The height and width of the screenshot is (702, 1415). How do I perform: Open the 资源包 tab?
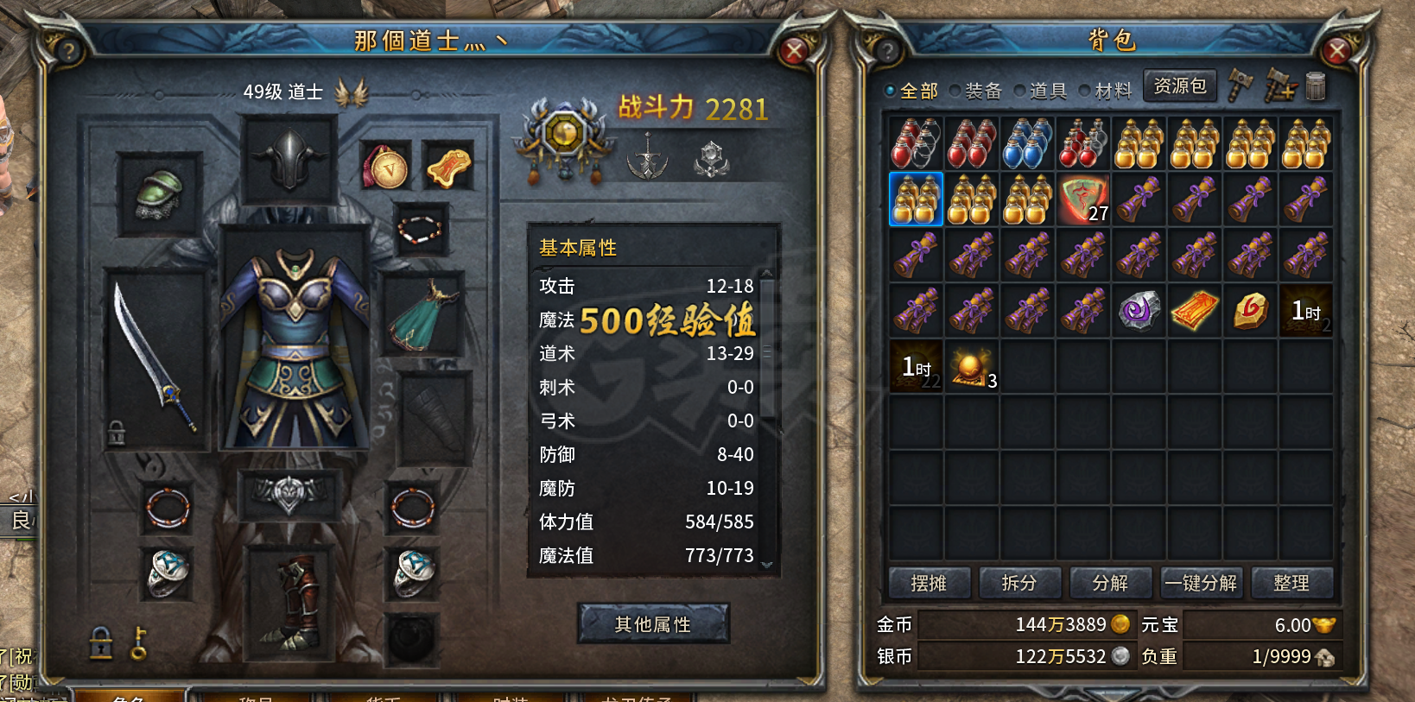tap(1180, 85)
